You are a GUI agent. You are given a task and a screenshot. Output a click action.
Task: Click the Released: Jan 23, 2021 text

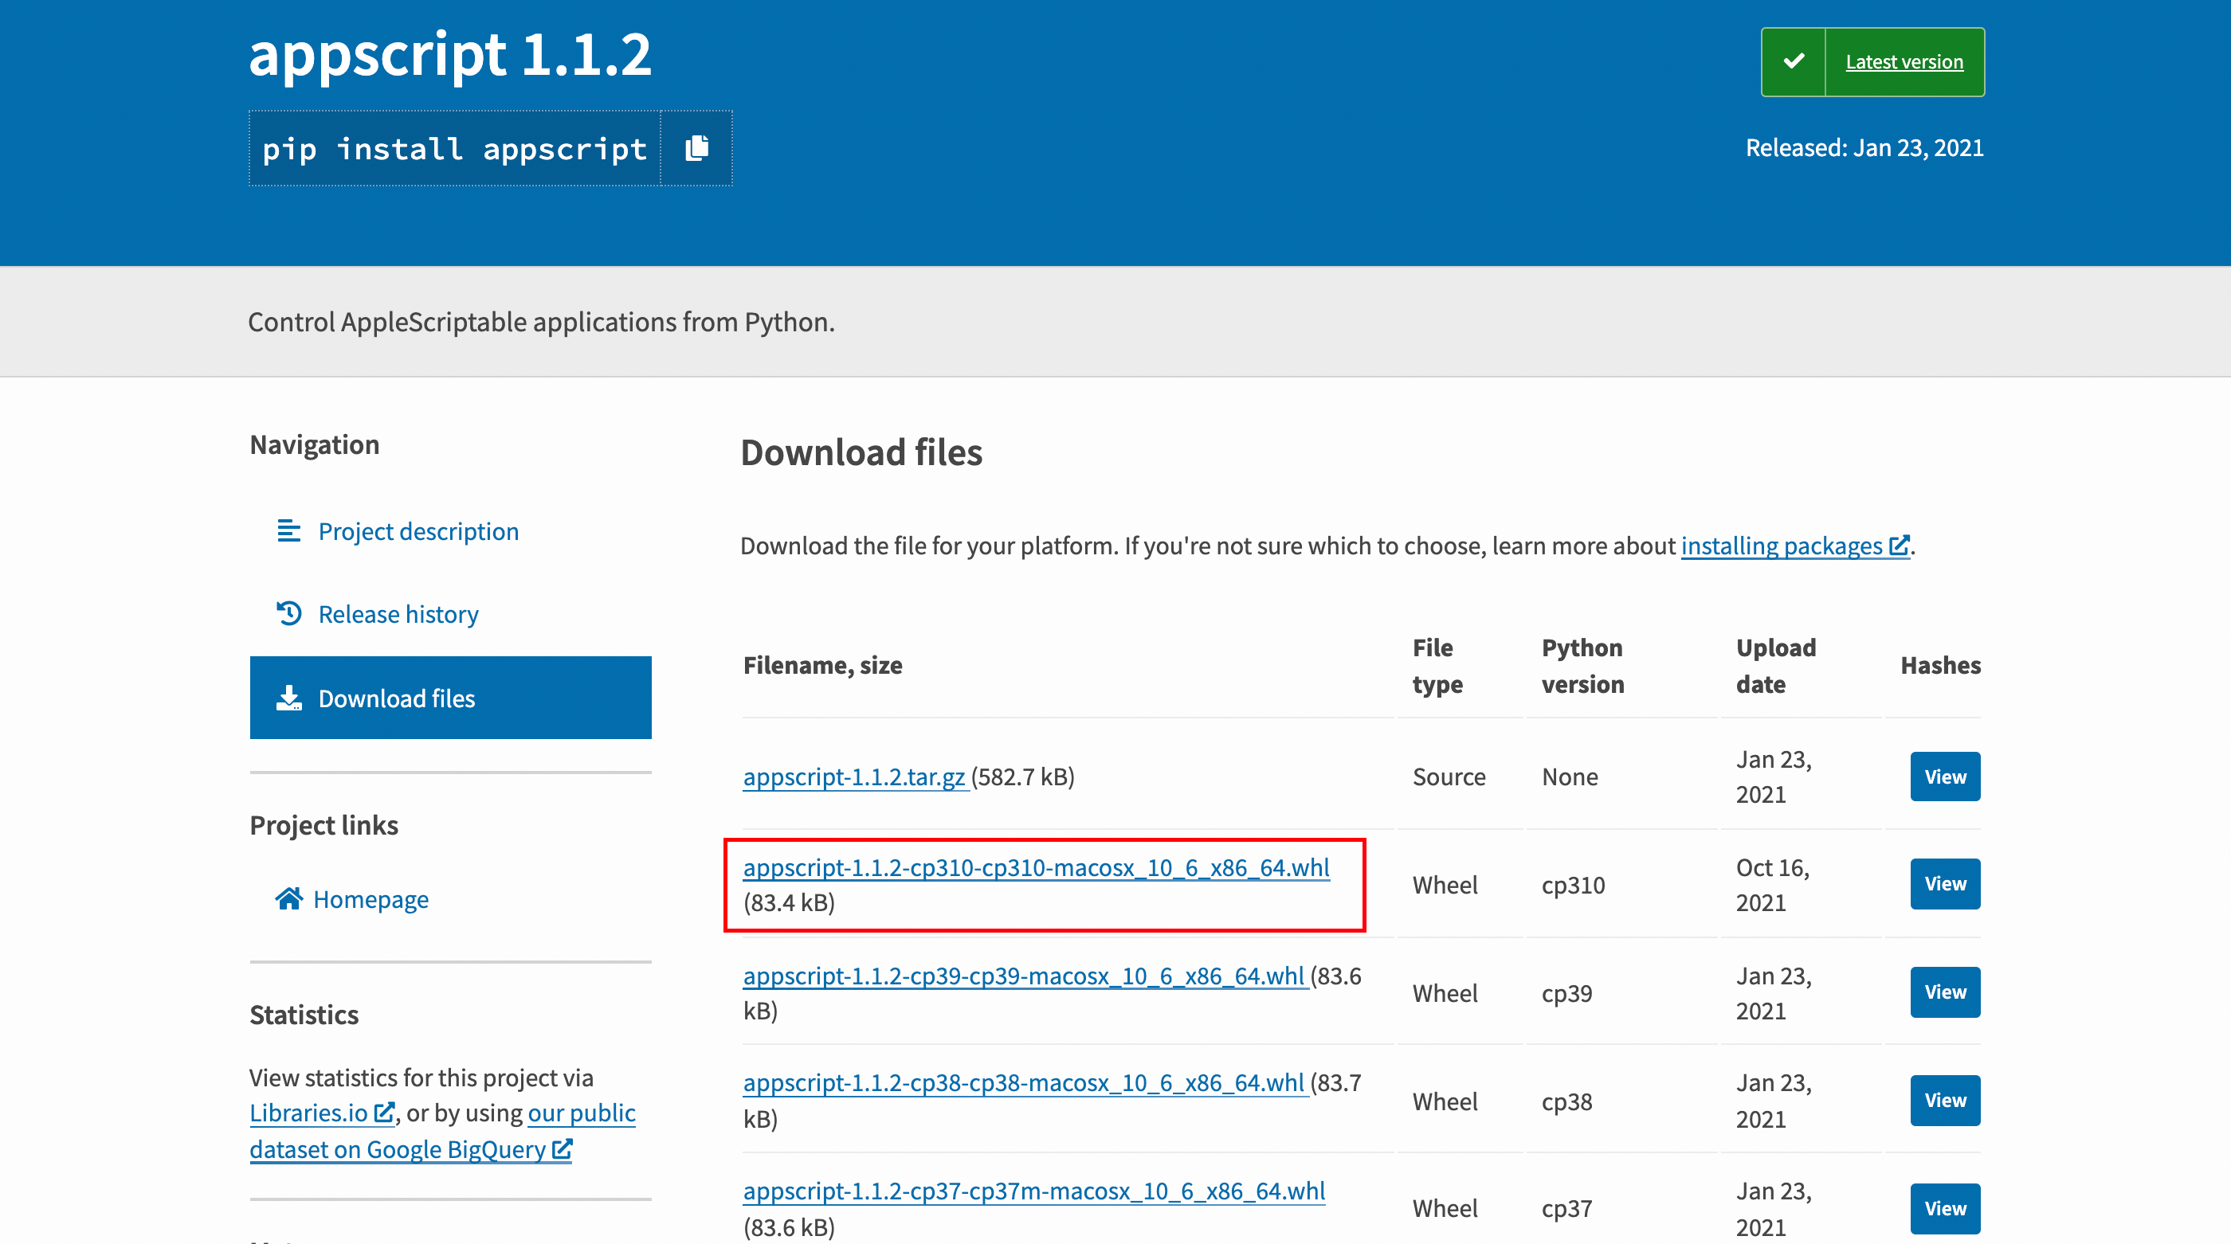coord(1864,148)
